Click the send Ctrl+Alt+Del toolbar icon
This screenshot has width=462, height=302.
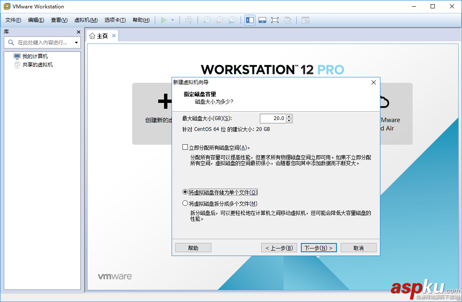tap(189, 20)
